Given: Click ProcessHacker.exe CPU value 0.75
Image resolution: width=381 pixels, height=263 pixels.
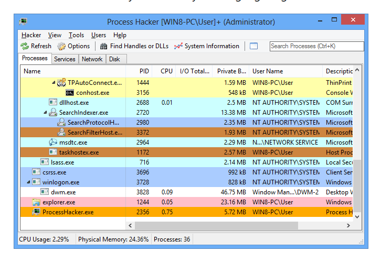Looking at the screenshot, I should pos(167,212).
